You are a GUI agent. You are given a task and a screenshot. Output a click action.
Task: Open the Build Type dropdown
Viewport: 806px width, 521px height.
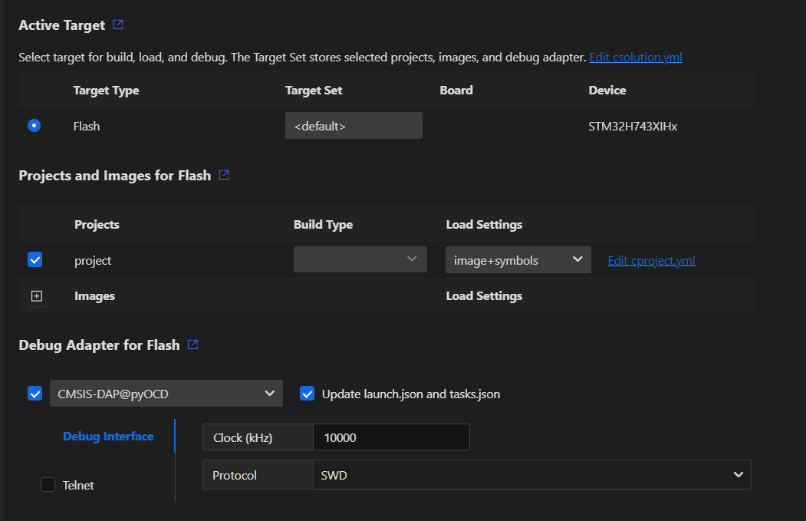(x=360, y=259)
